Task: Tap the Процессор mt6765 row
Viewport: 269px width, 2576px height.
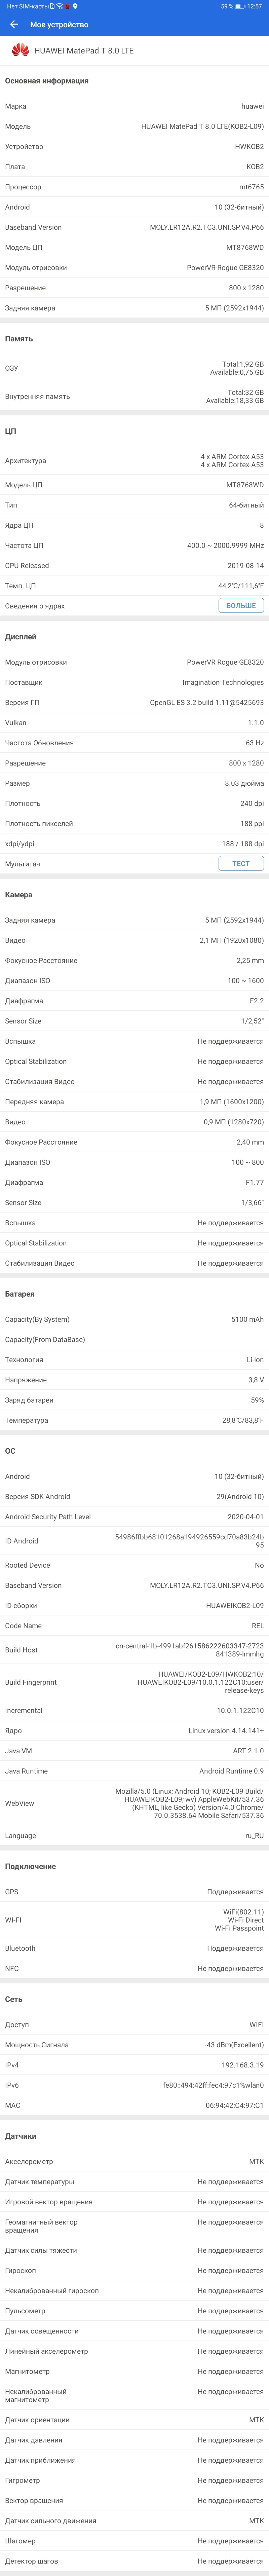Action: click(x=134, y=187)
